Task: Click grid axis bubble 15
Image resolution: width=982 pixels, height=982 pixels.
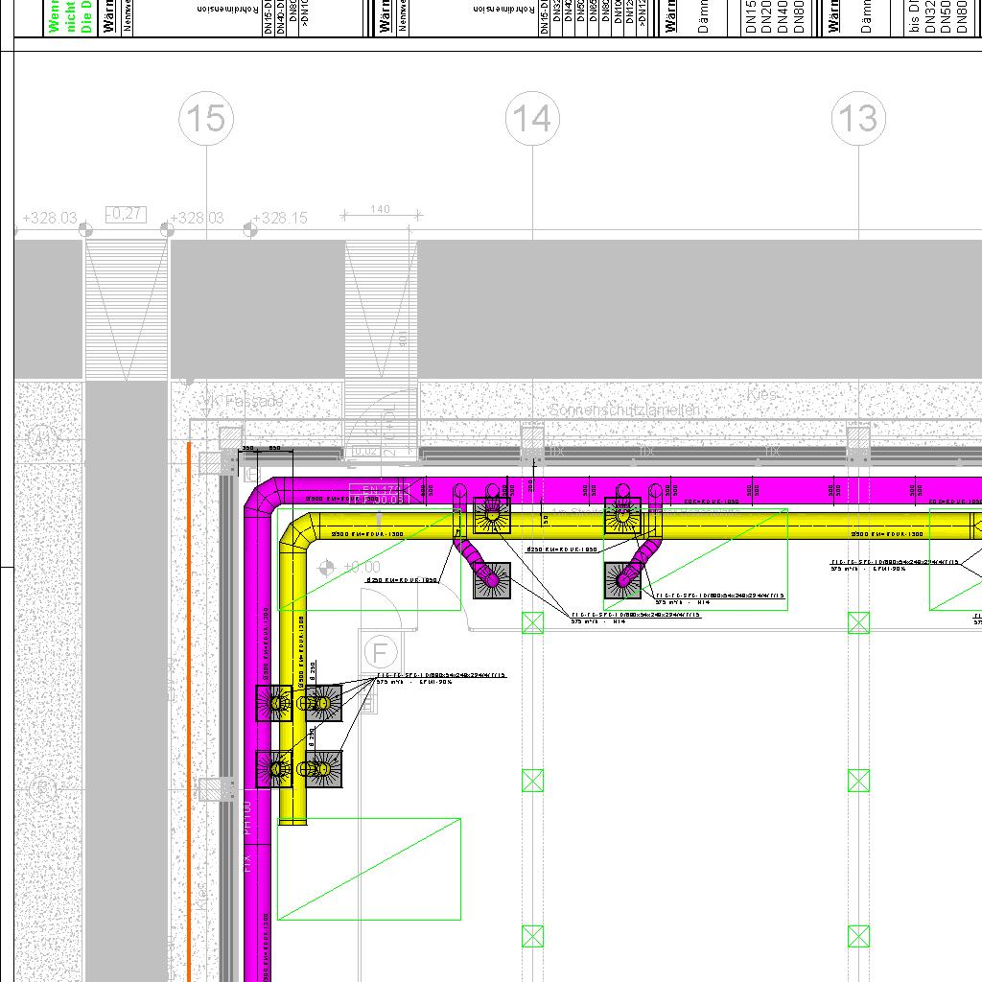Action: (206, 119)
